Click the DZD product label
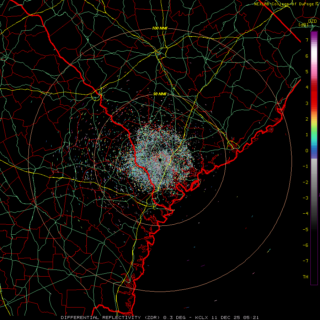The height and width of the screenshot is (320, 320). coord(312,21)
